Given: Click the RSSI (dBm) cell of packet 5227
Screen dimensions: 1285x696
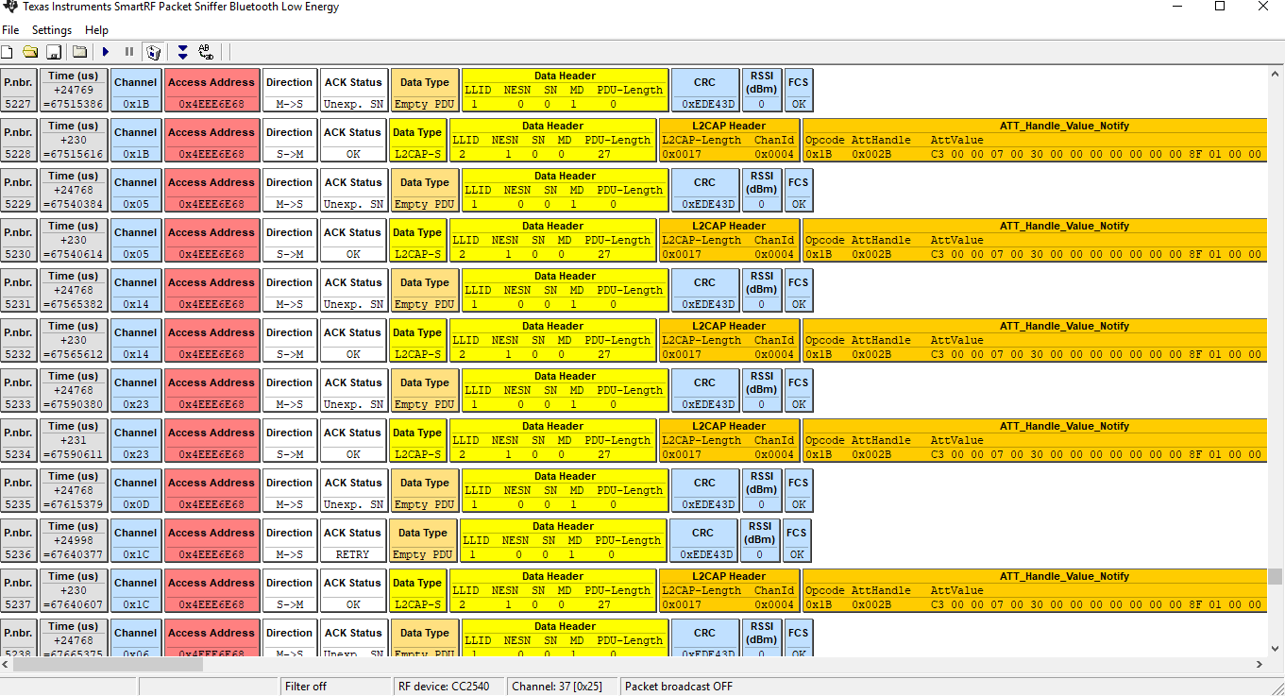Looking at the screenshot, I should (x=762, y=91).
